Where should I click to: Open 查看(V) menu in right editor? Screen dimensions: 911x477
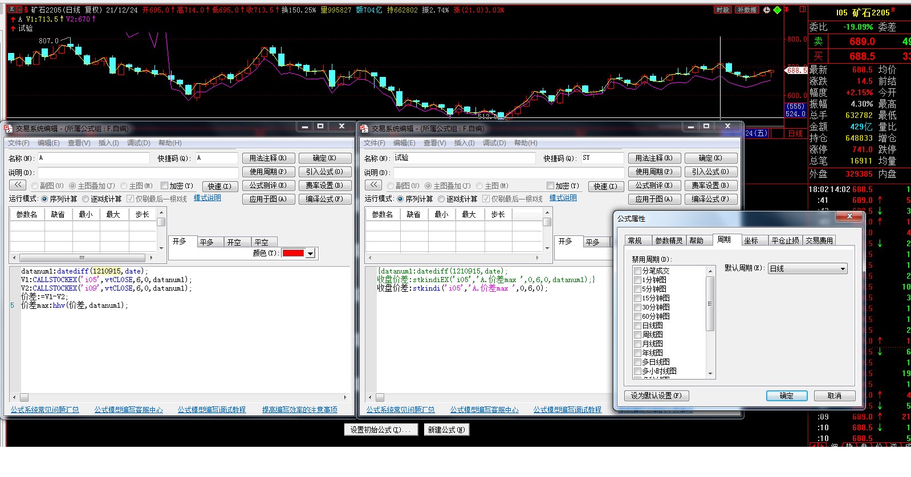tap(435, 143)
